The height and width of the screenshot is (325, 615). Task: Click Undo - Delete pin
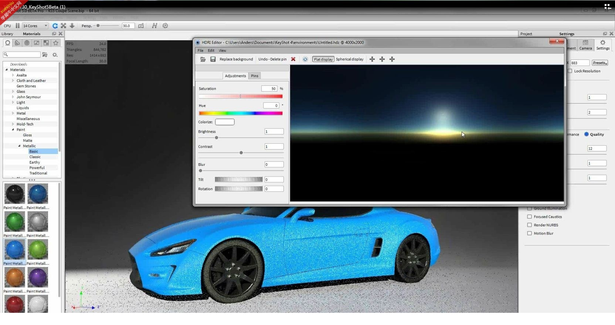[x=272, y=59]
